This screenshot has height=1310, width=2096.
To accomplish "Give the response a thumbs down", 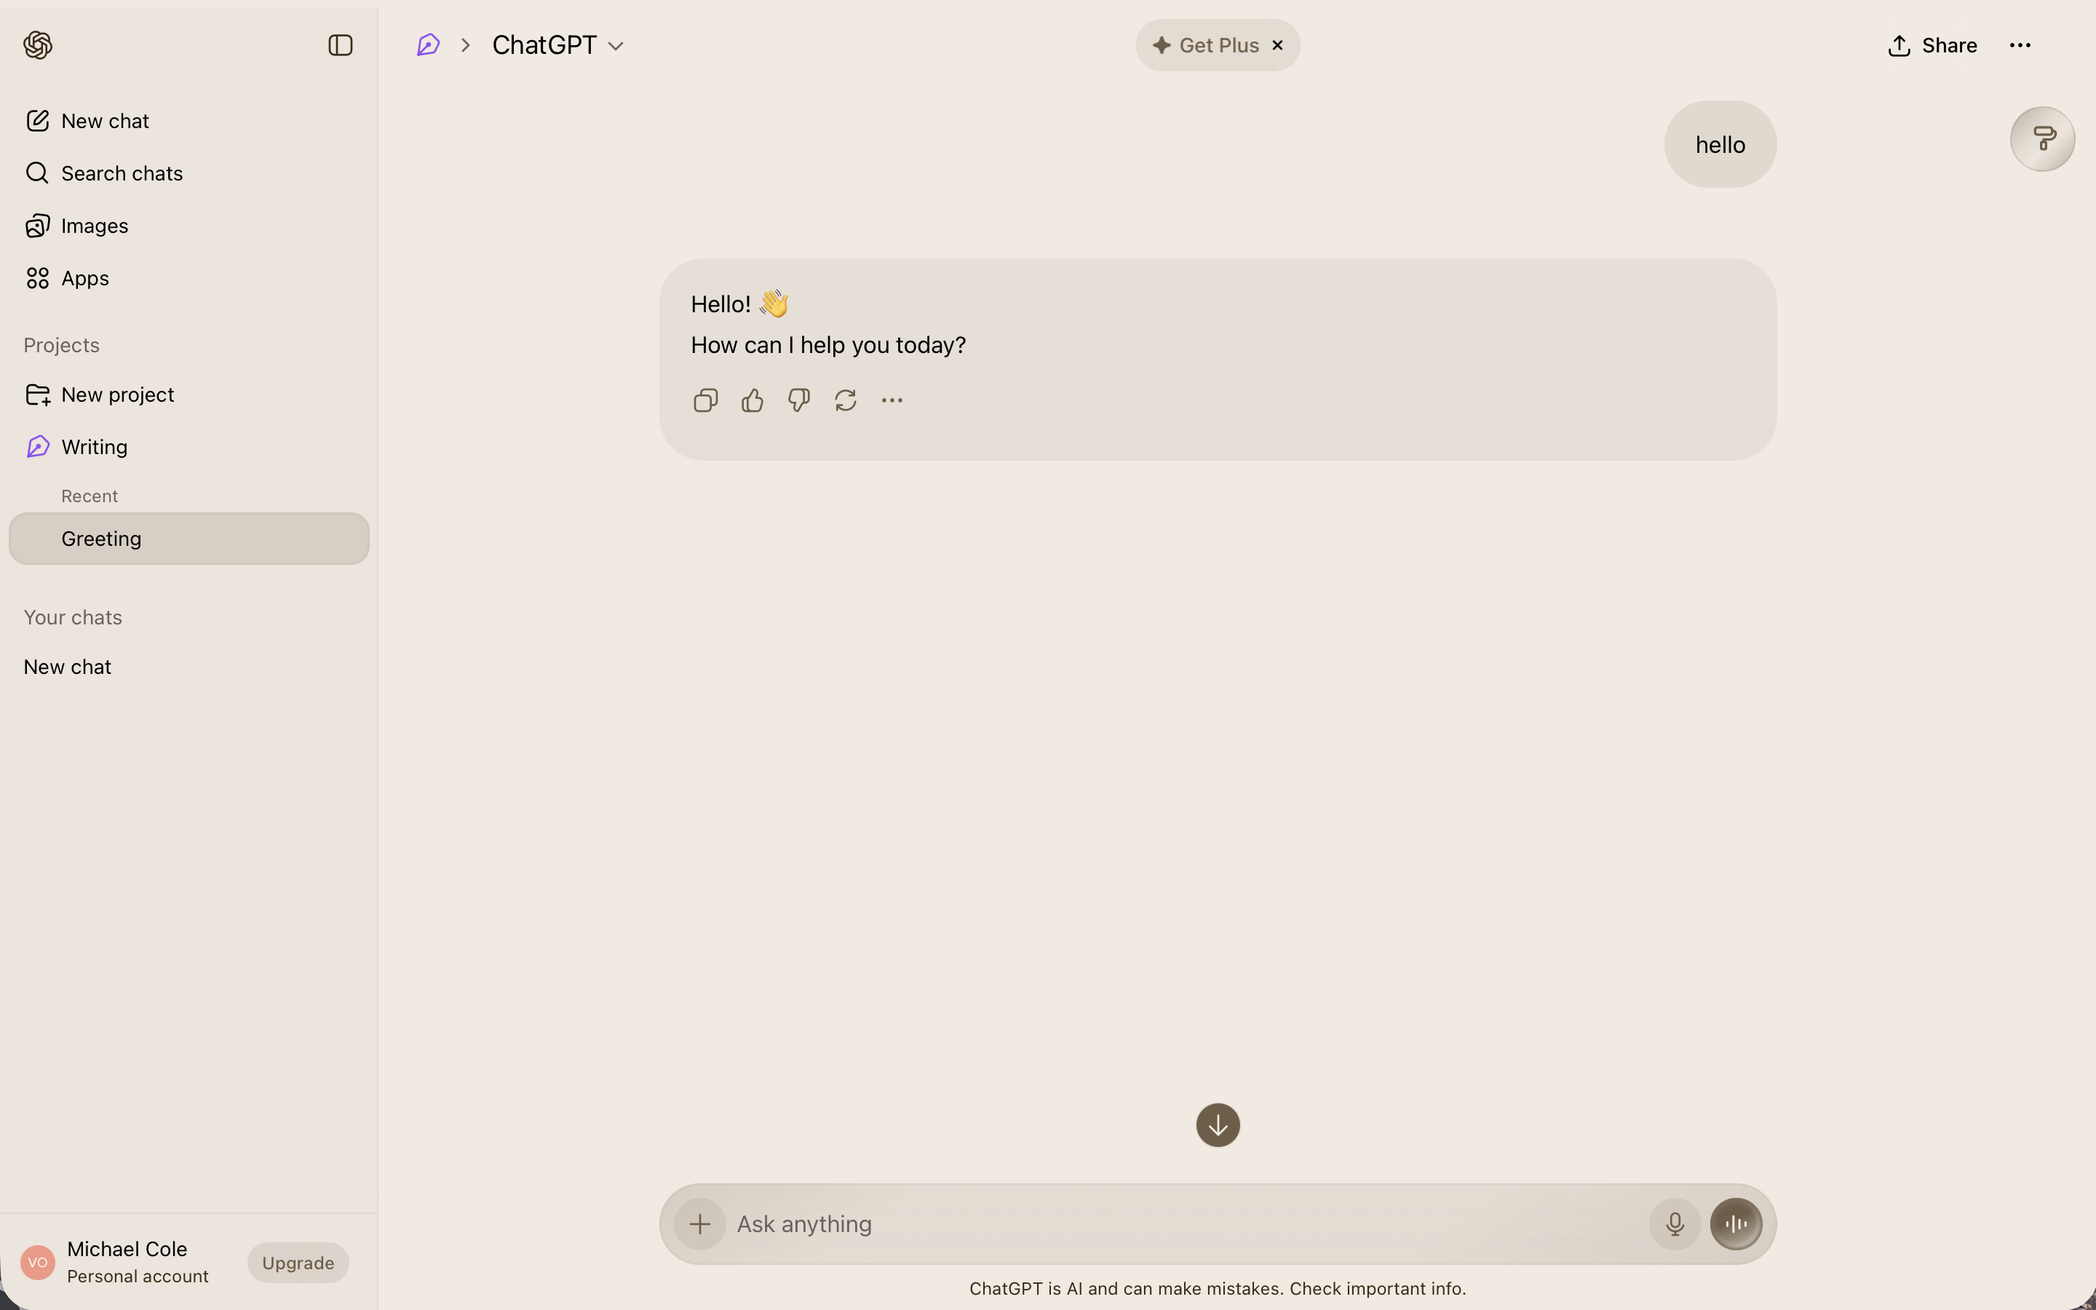I will 798,400.
